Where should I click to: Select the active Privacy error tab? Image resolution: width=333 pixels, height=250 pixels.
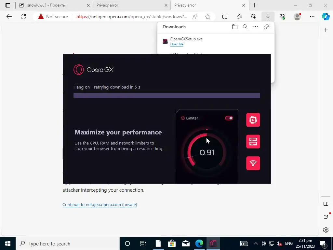coord(209,5)
